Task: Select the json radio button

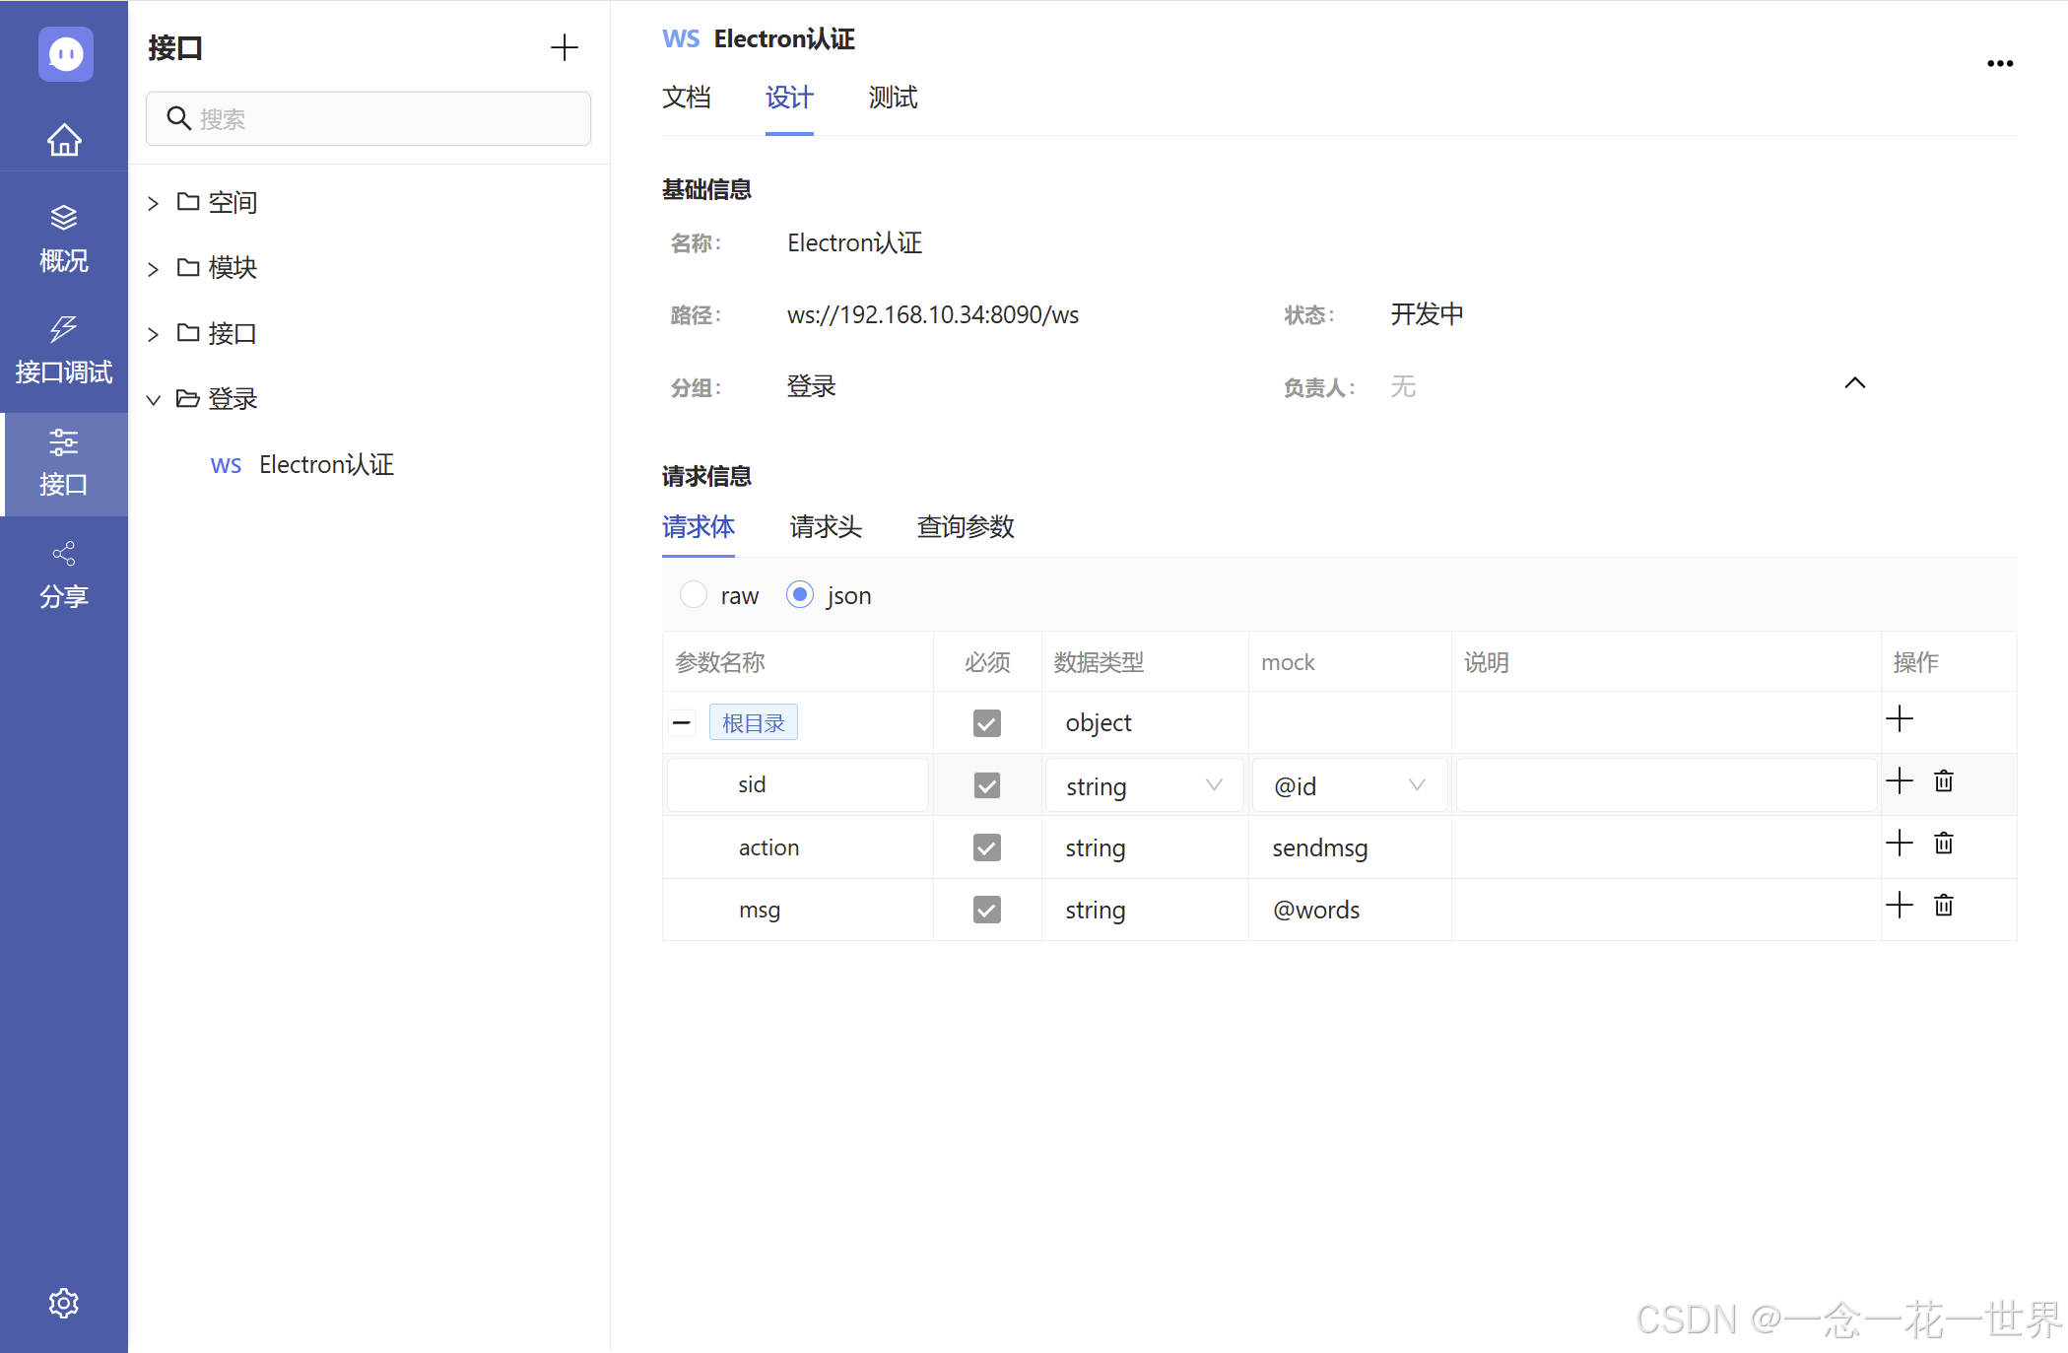Action: [800, 594]
